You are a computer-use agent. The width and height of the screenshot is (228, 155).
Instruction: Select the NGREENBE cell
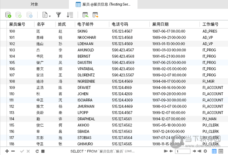(x=86, y=81)
